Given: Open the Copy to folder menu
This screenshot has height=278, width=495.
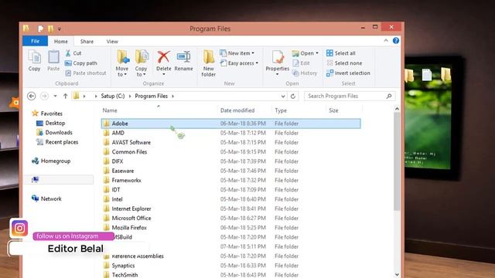Looking at the screenshot, I should pyautogui.click(x=141, y=63).
